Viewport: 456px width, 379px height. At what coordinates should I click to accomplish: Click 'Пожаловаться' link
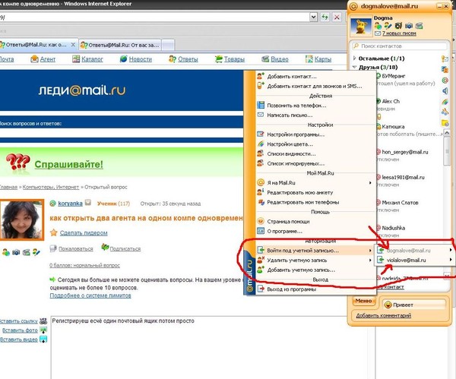pyautogui.click(x=75, y=249)
